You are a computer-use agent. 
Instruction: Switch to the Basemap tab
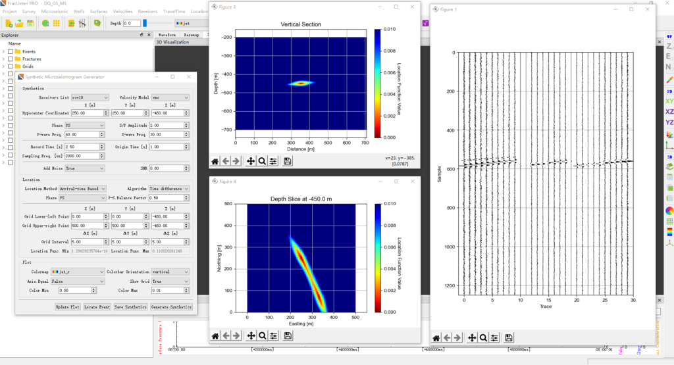point(192,35)
